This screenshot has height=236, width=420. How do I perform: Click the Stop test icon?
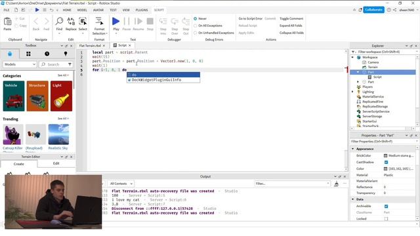tap(150, 21)
